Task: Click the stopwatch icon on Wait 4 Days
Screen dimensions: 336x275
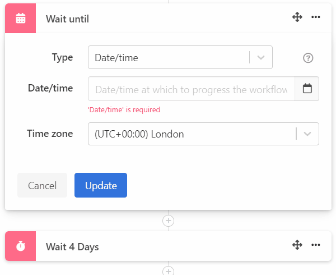Action: pyautogui.click(x=21, y=246)
